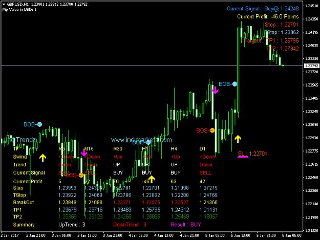Image resolution: width=320 pixels, height=240 pixels.
Task: Select the 'Targets : TP1 : 1.25795' label
Action: pos(271,40)
